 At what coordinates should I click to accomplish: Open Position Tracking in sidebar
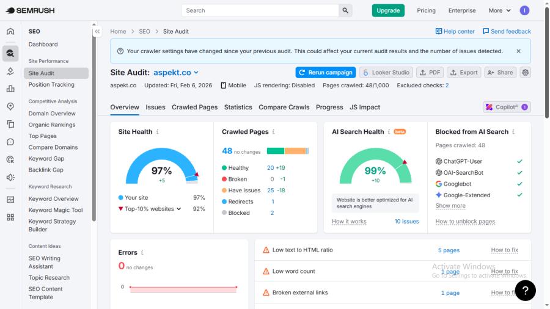[51, 84]
